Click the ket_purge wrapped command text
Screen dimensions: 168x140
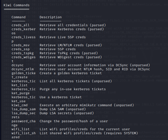pyautogui.click(x=21, y=93)
